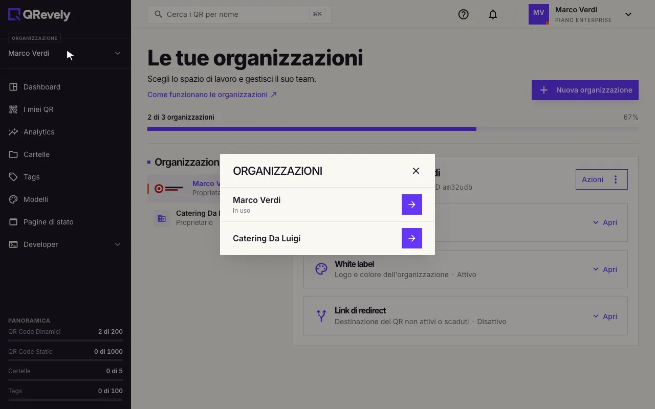Go to Dashboard in sidebar
The image size is (655, 409).
(65, 87)
